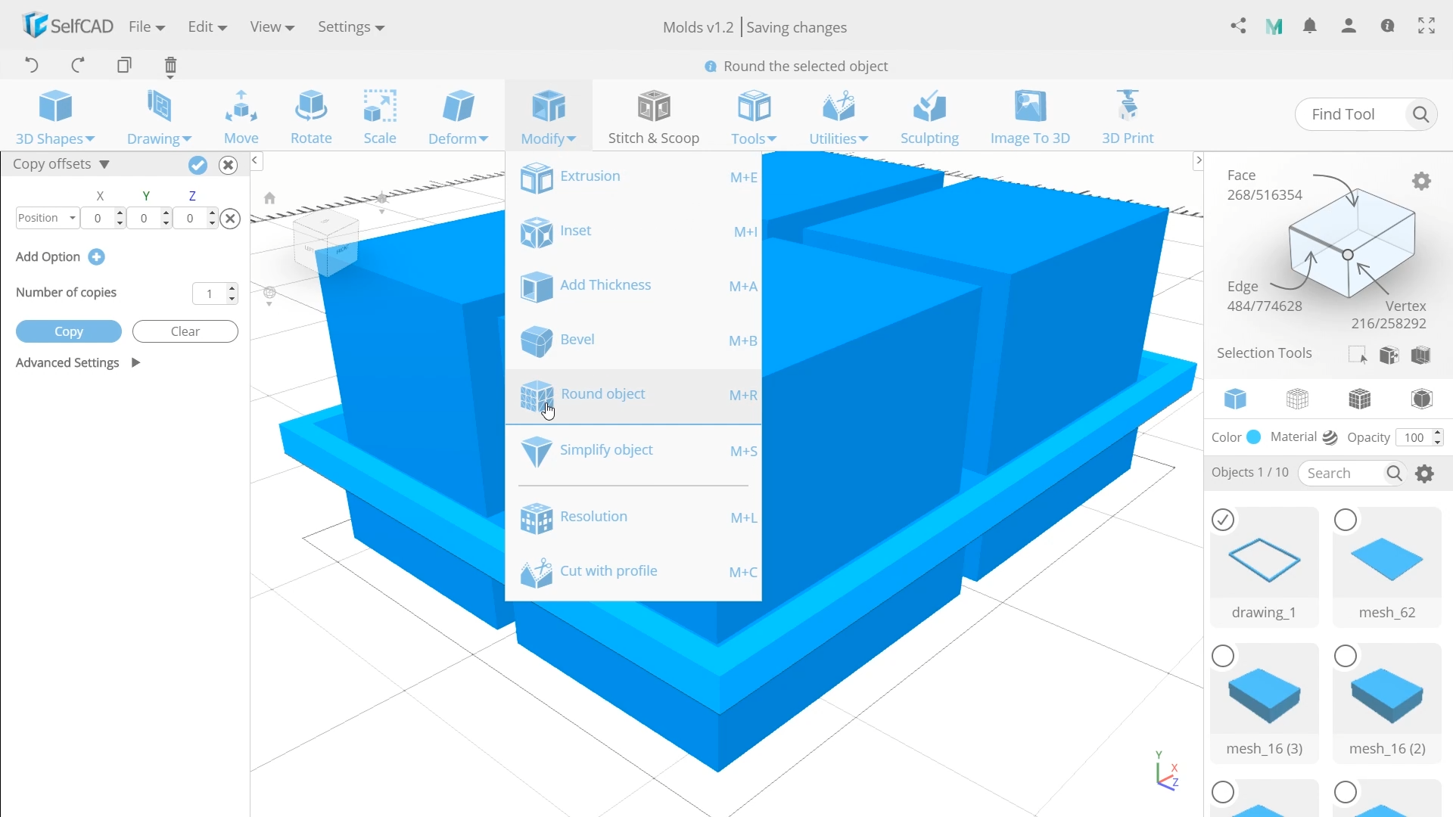Viewport: 1453px width, 817px height.
Task: Click the blue Color swatch
Action: click(x=1254, y=437)
